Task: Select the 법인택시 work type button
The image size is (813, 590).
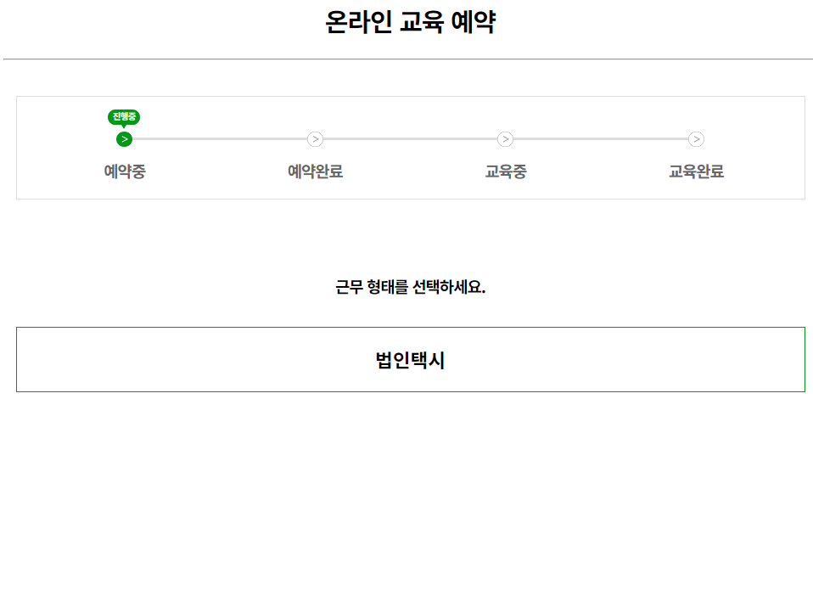Action: [x=410, y=360]
